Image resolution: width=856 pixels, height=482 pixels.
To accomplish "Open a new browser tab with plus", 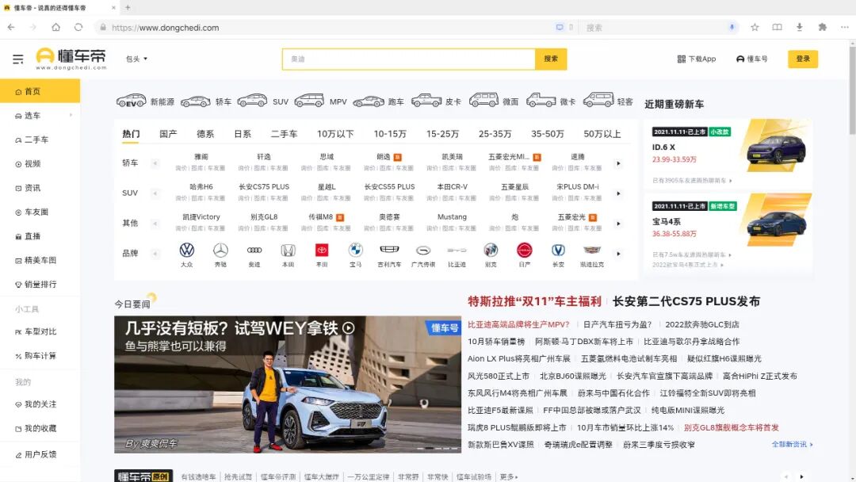I will click(x=128, y=8).
